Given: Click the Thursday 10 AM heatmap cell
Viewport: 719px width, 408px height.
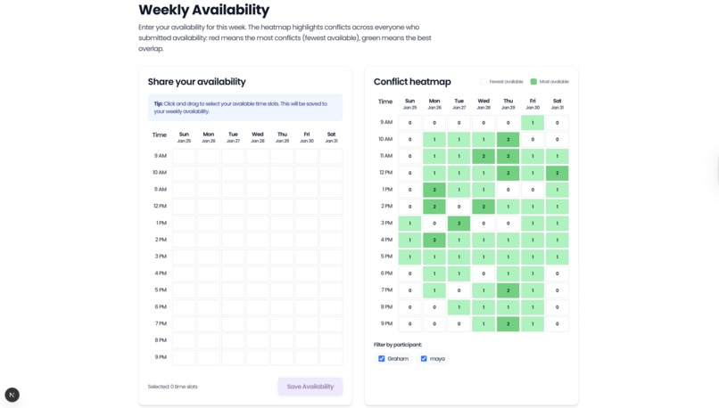Looking at the screenshot, I should [x=508, y=139].
